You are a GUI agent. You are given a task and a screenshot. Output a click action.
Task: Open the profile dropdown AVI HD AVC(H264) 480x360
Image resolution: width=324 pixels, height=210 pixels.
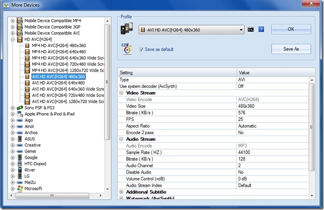click(x=191, y=30)
